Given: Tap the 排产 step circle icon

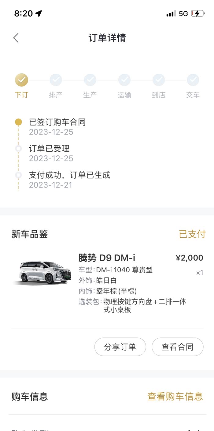Looking at the screenshot, I should (x=56, y=80).
